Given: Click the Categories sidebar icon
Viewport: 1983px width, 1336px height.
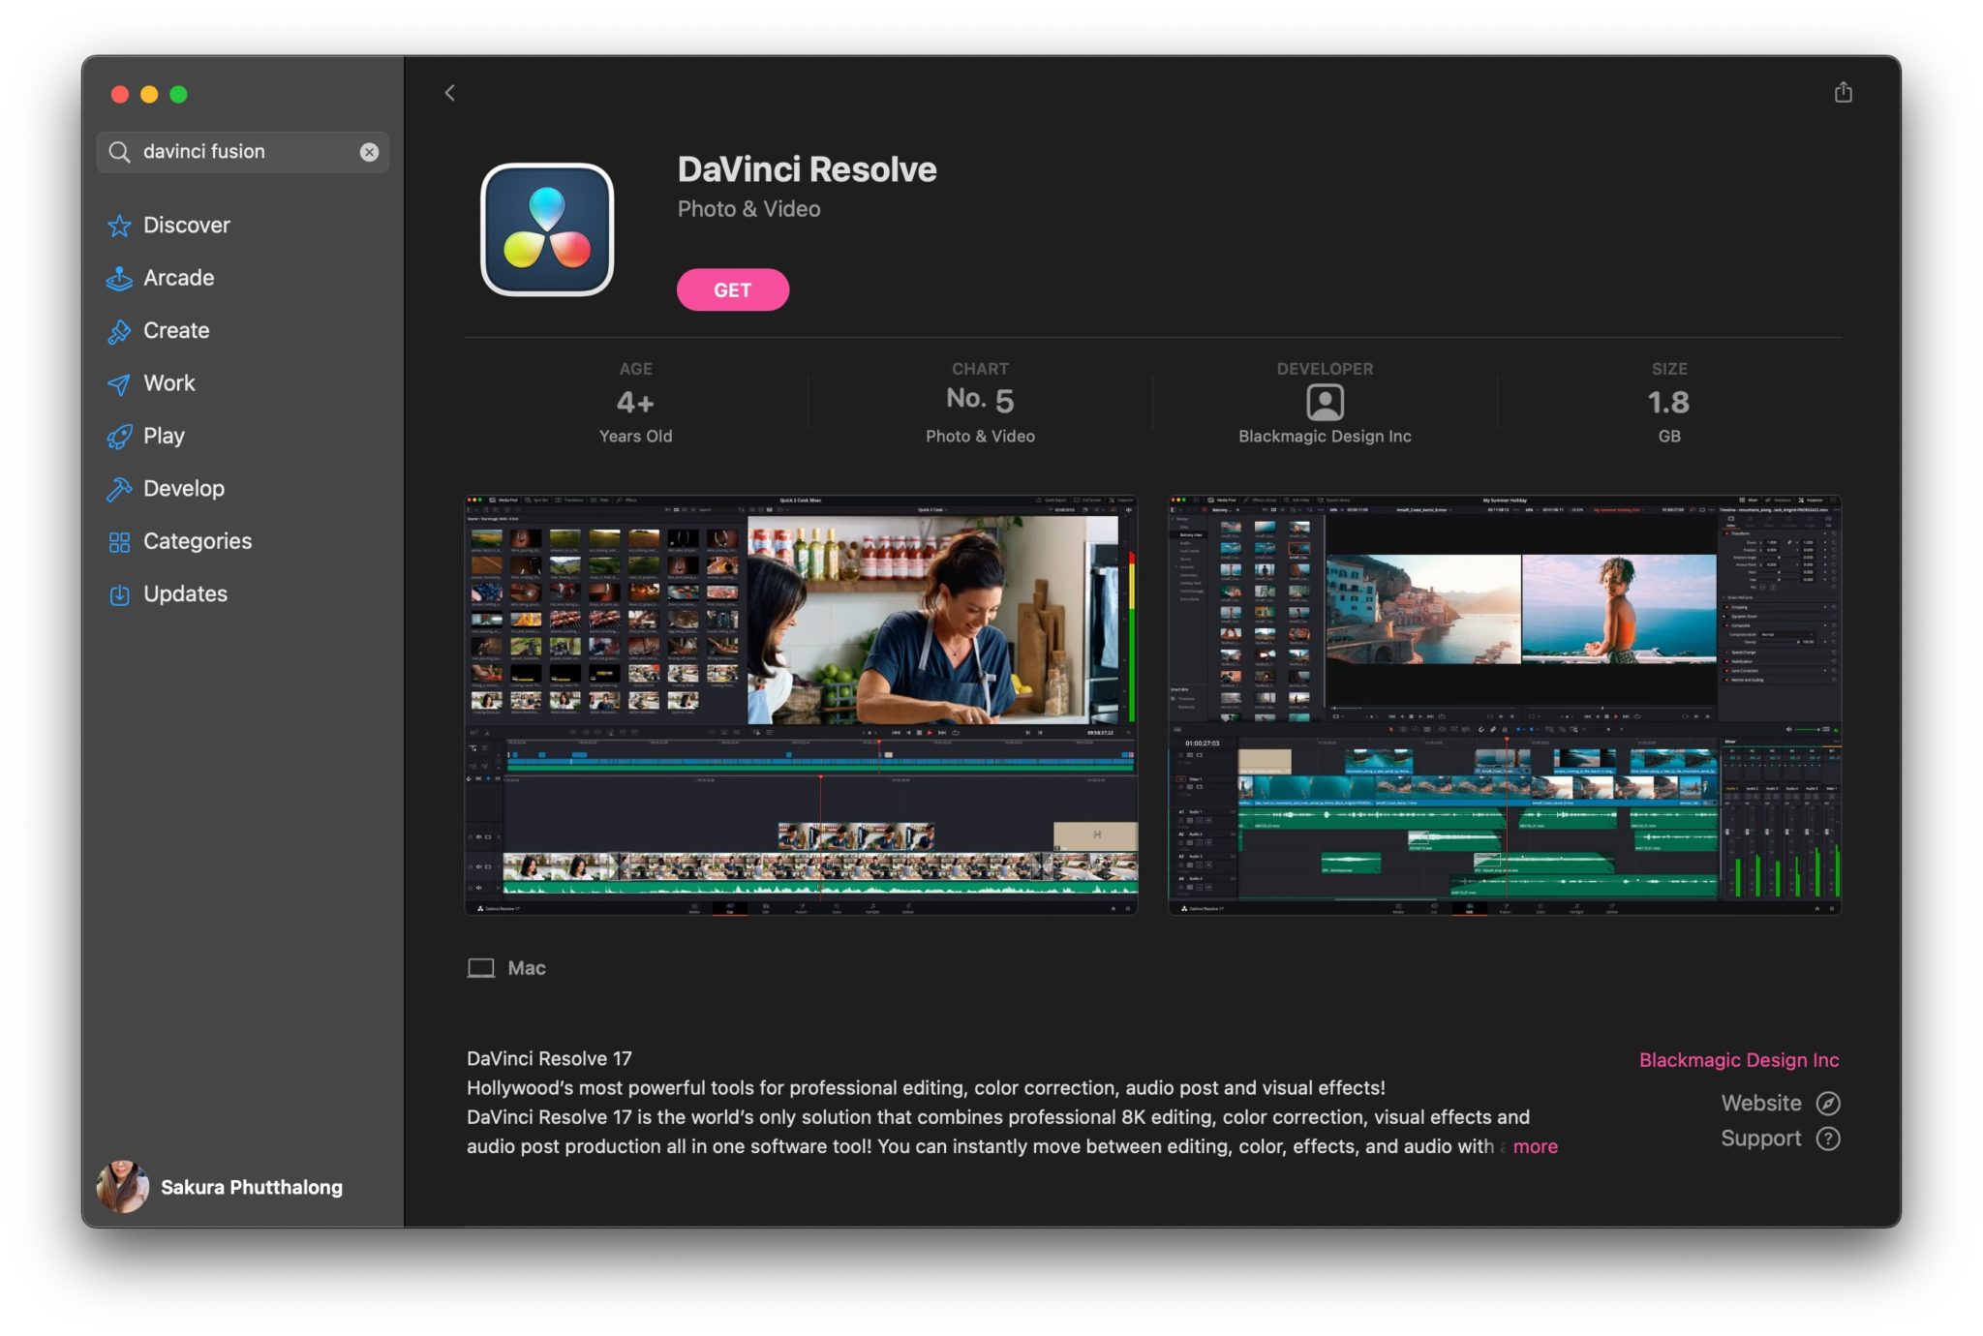Looking at the screenshot, I should [x=118, y=540].
